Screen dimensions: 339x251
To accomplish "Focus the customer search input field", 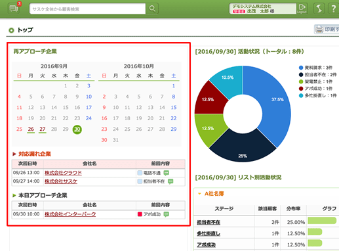I will pyautogui.click(x=87, y=9).
